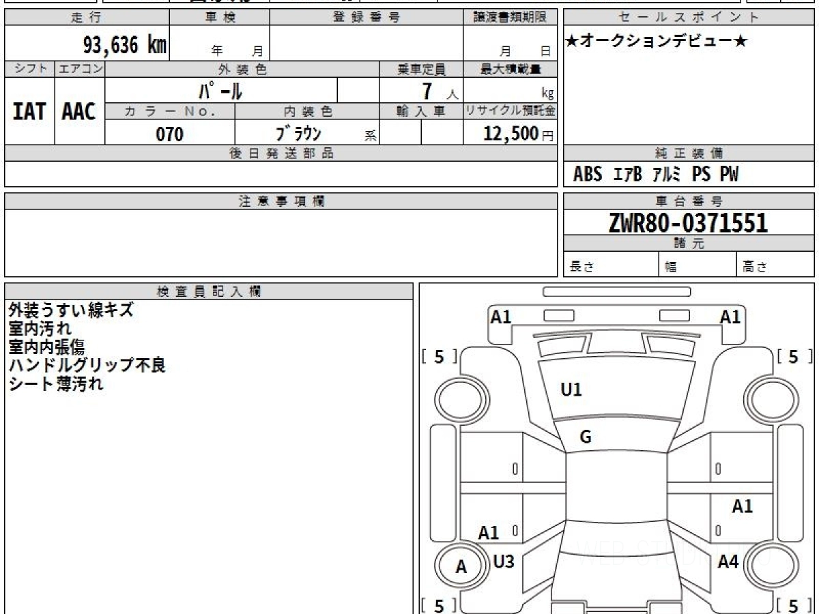Click the A1 mark above the A4 mark
This screenshot has height=614, width=819.
pyautogui.click(x=742, y=506)
